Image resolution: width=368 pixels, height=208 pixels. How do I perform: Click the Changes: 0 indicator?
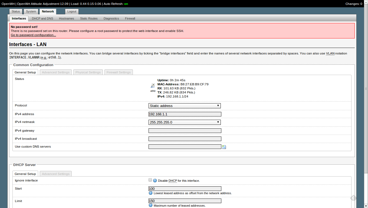pyautogui.click(x=354, y=4)
